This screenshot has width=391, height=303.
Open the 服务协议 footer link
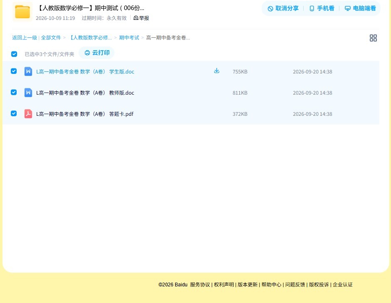(x=200, y=285)
